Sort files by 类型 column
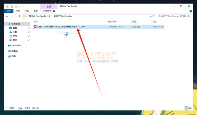This screenshot has width=197, height=115. pos(134,22)
